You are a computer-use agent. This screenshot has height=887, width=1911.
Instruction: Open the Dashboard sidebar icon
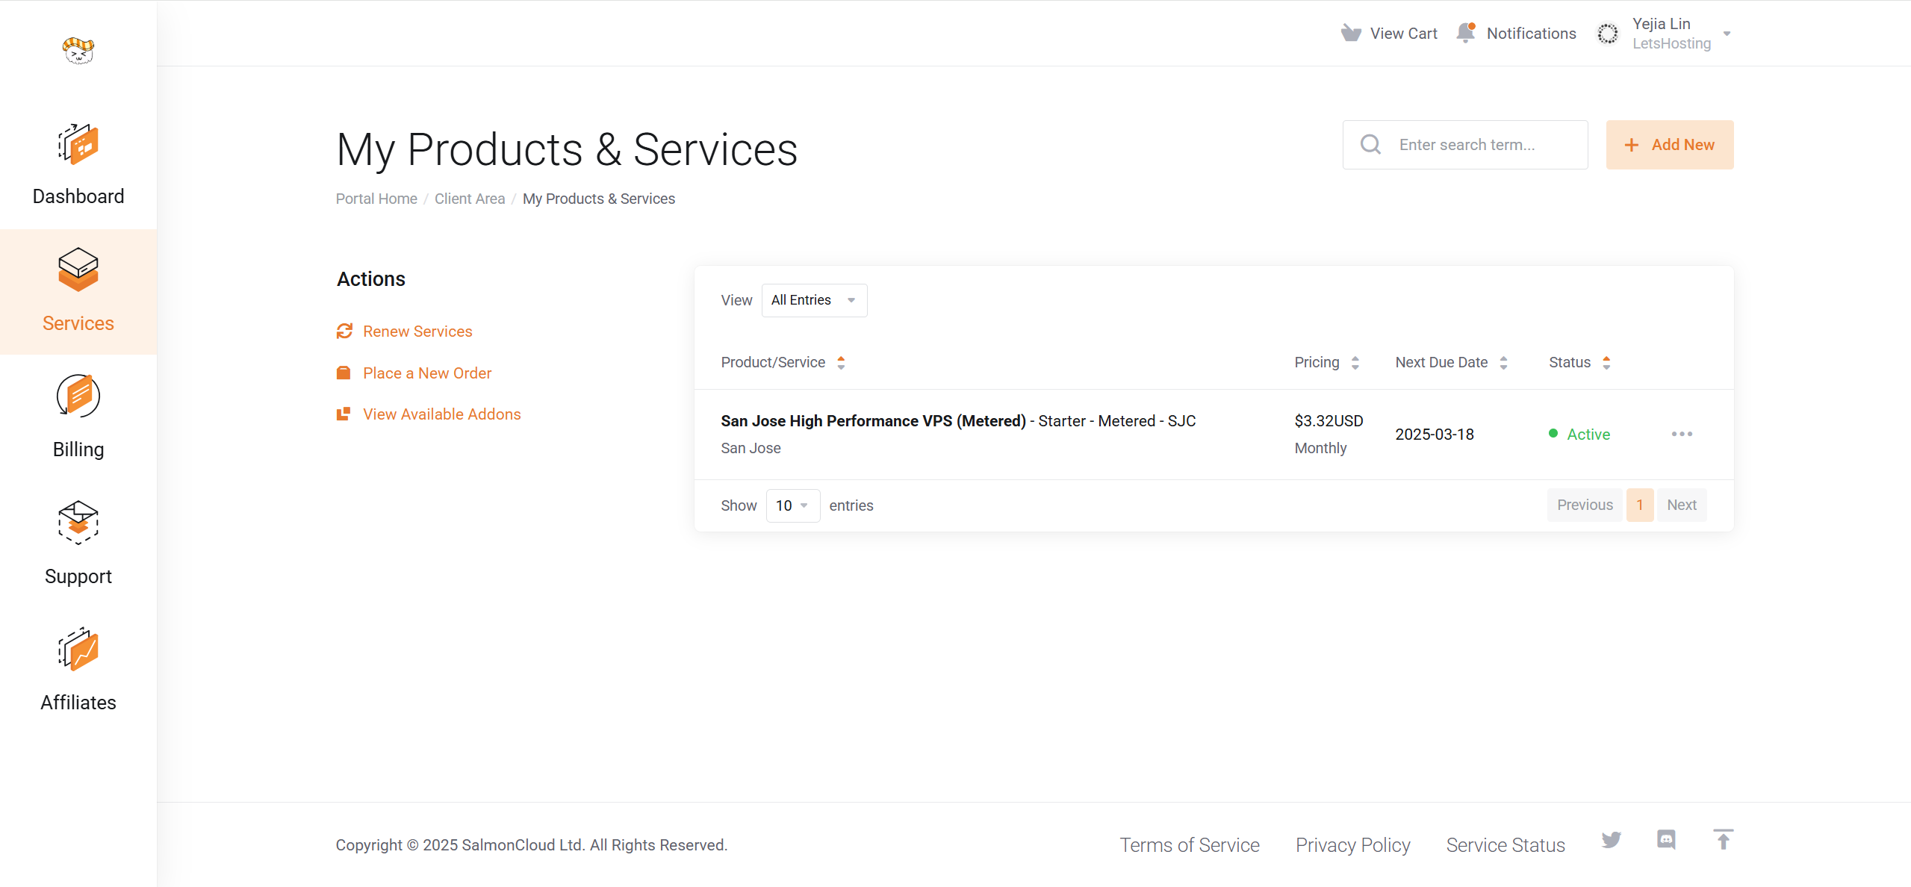coord(78,144)
